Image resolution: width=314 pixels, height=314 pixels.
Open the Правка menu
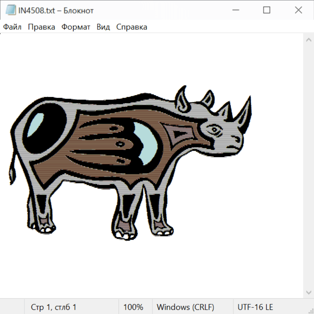42,27
